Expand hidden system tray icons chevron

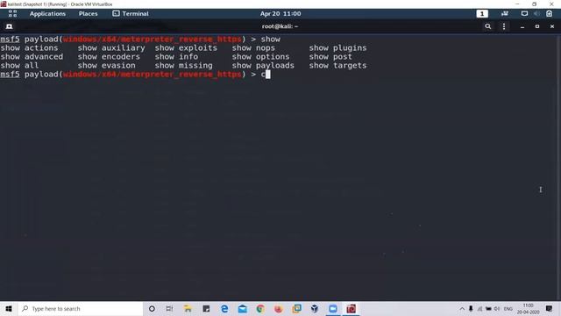click(462, 308)
